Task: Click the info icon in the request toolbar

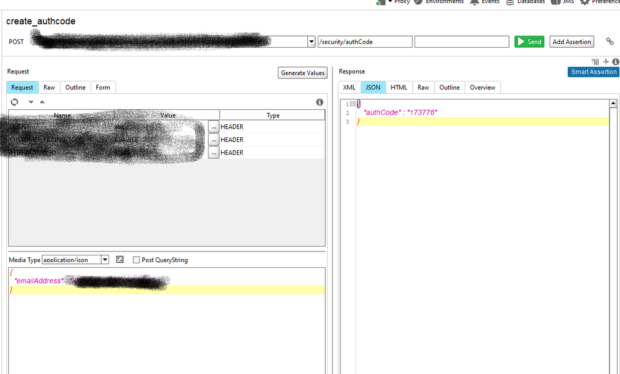Action: 320,102
